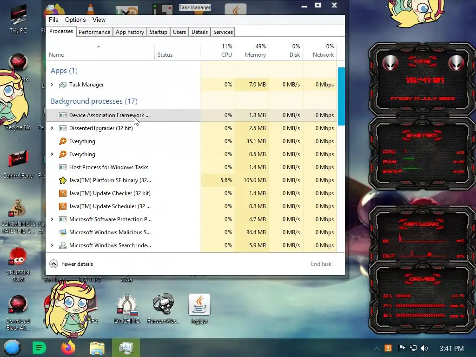Image resolution: width=476 pixels, height=357 pixels.
Task: Click the Microsoft Windows Search Indexer icon
Action: pos(63,245)
